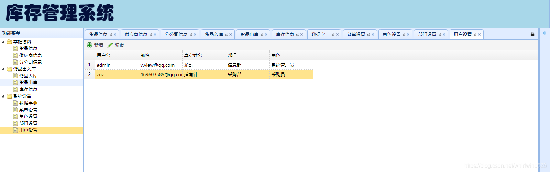The width and height of the screenshot is (550, 172).
Task: Close the 用户设置 tab
Action: [479, 35]
